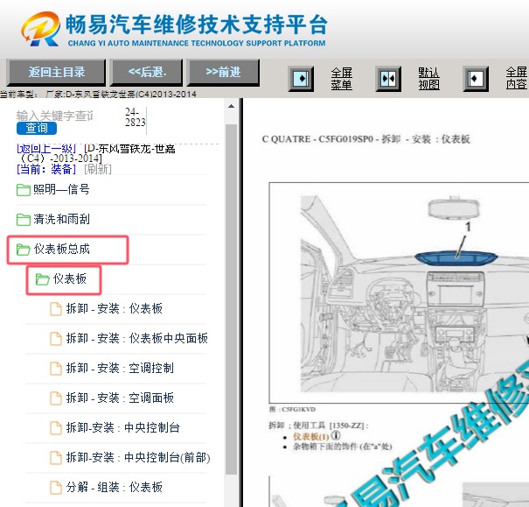Select the document title C QUATRE - C5FG019SP0
Image resolution: width=529 pixels, height=507 pixels.
click(x=317, y=139)
